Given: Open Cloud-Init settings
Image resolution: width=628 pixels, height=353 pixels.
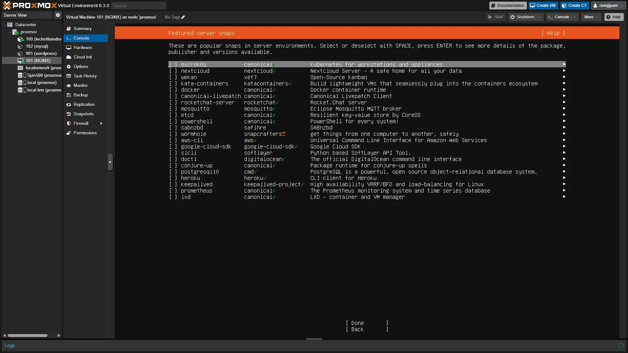Looking at the screenshot, I should [86, 57].
